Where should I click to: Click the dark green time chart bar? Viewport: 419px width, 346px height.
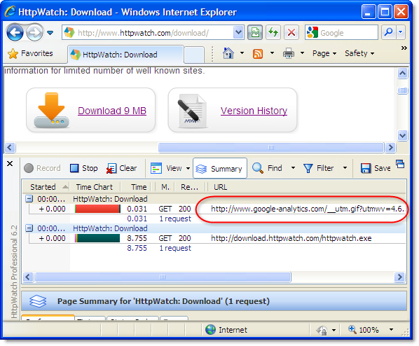point(97,238)
